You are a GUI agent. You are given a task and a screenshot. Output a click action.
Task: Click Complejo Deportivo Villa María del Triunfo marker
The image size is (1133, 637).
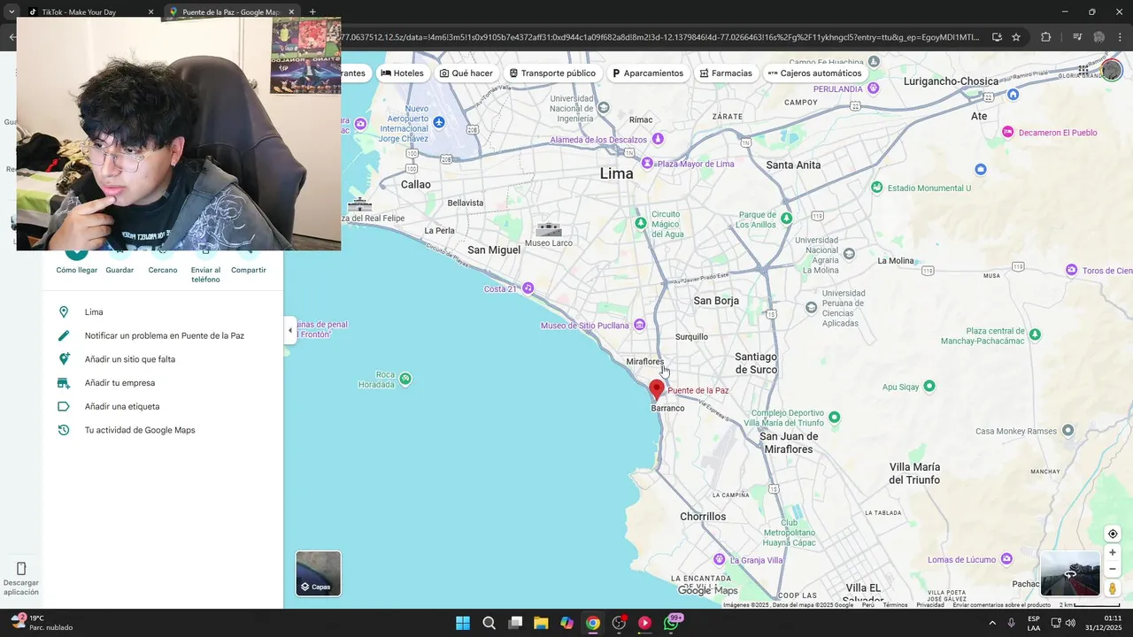pyautogui.click(x=834, y=416)
